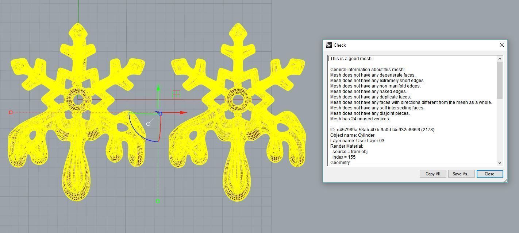
Task: Click the green Y-axis gumball arrow
Action: pyautogui.click(x=158, y=88)
